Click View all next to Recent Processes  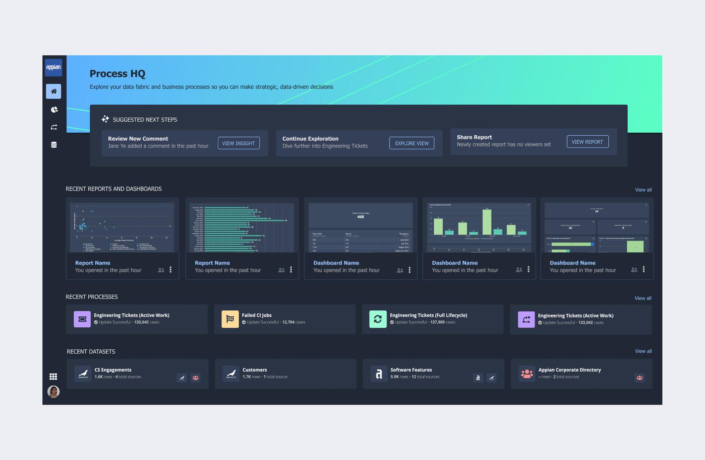pyautogui.click(x=643, y=298)
